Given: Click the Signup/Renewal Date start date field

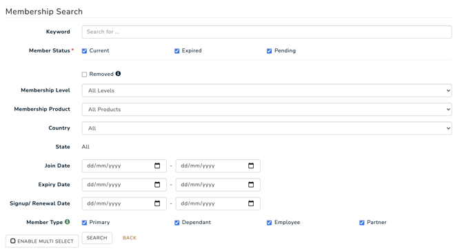Looking at the screenshot, I should pyautogui.click(x=124, y=203).
